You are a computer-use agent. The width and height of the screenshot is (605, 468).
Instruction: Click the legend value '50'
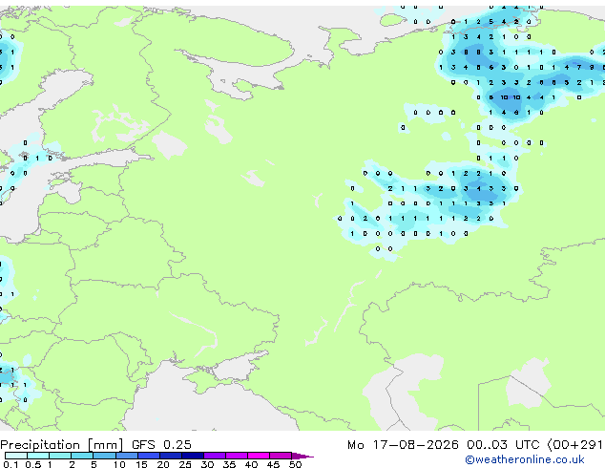295,464
